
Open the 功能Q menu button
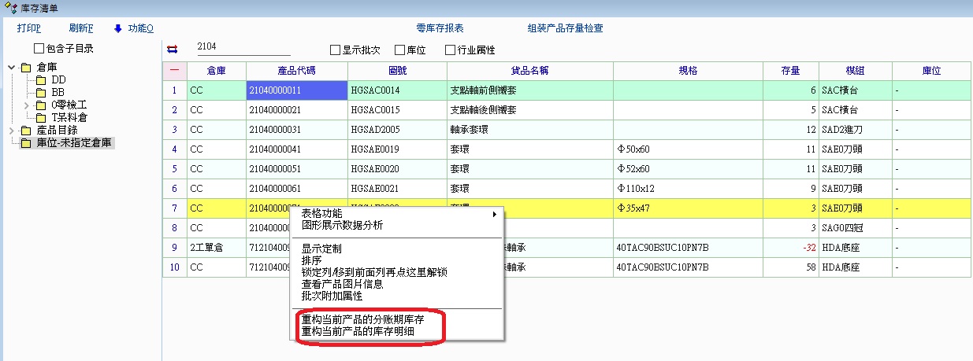140,28
